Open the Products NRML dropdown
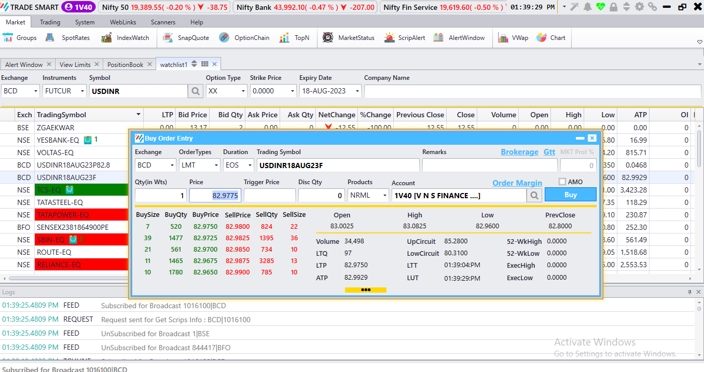This screenshot has height=372, width=704. click(384, 196)
